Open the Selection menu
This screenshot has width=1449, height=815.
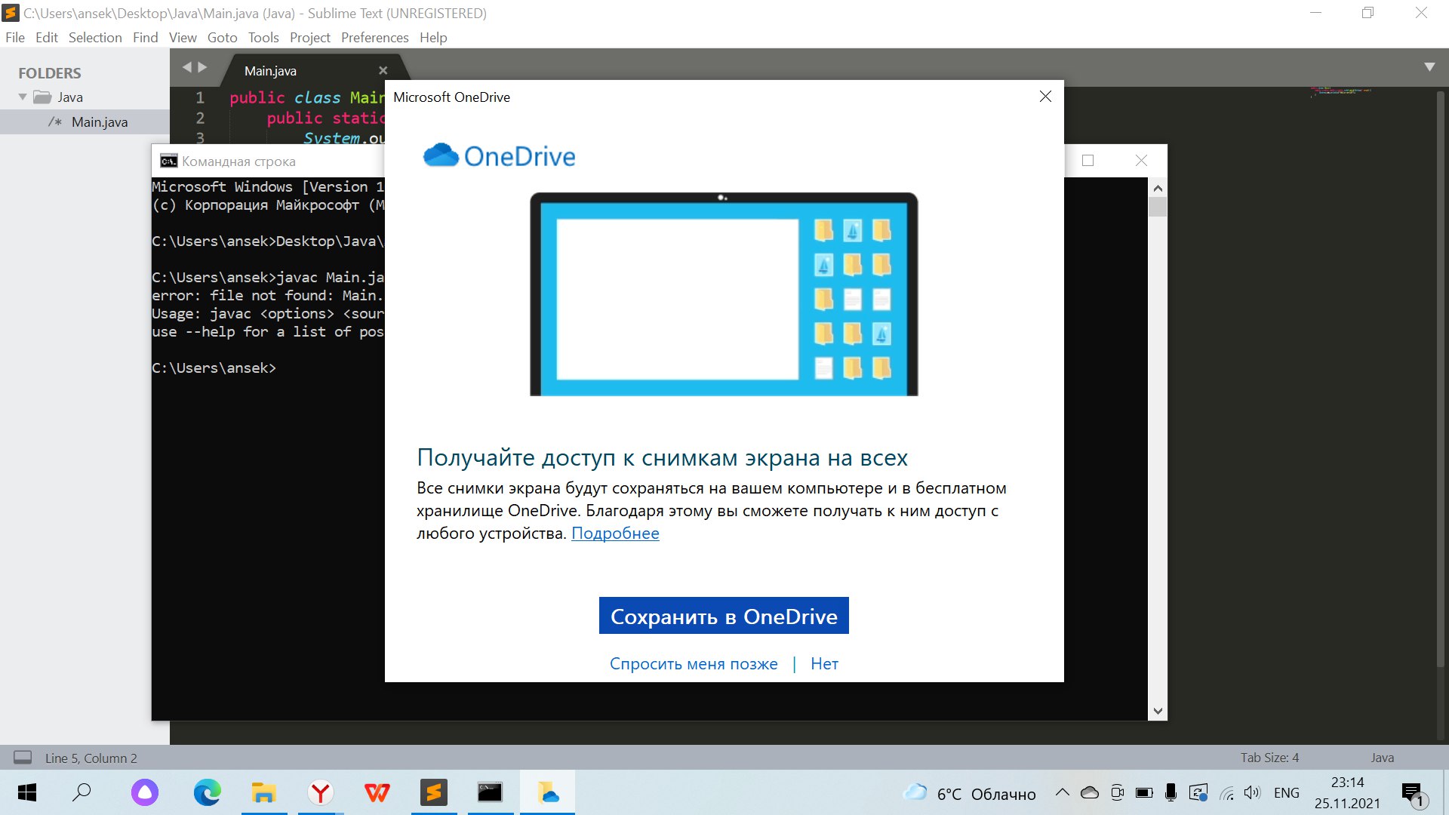[x=95, y=37]
